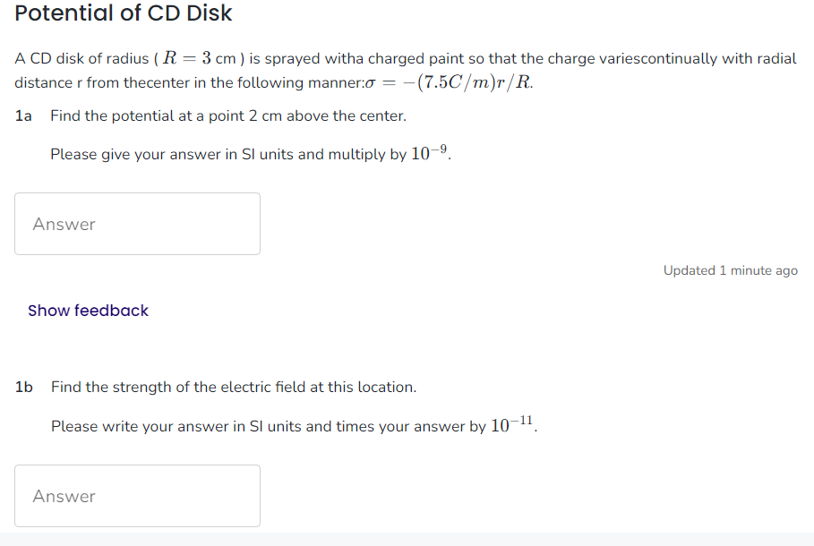Click the Show feedback link
814x546 pixels.
[87, 311]
